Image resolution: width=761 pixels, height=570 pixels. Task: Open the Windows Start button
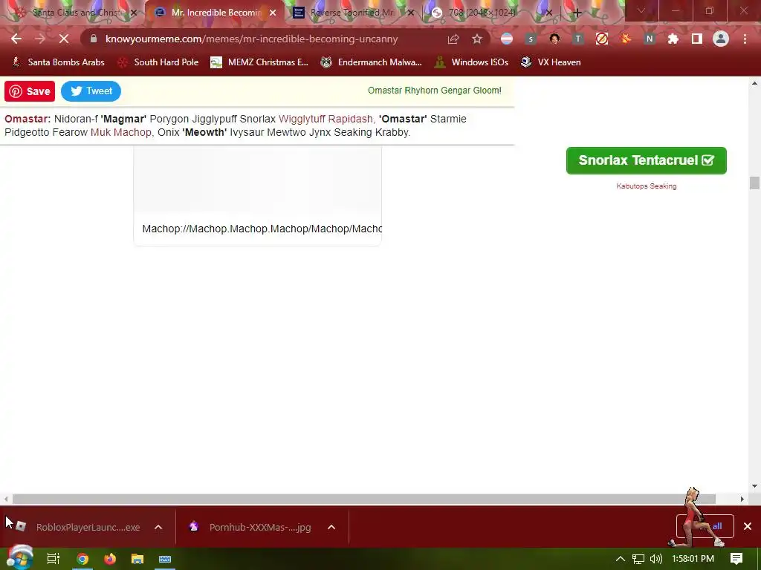19,558
